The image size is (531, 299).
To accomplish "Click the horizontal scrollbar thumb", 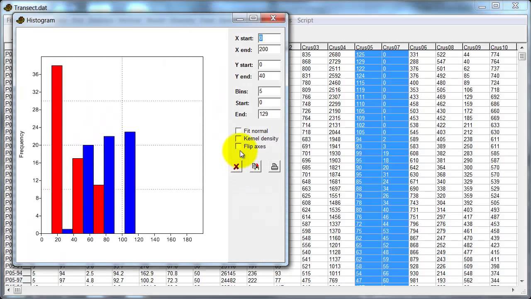I will 17,290.
